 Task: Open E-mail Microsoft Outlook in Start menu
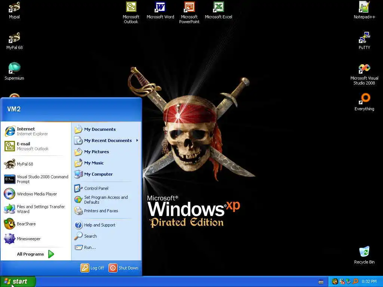pyautogui.click(x=36, y=146)
